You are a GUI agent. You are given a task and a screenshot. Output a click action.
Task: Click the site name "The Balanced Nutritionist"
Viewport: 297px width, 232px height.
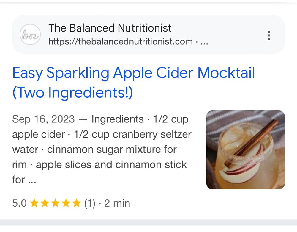[110, 28]
